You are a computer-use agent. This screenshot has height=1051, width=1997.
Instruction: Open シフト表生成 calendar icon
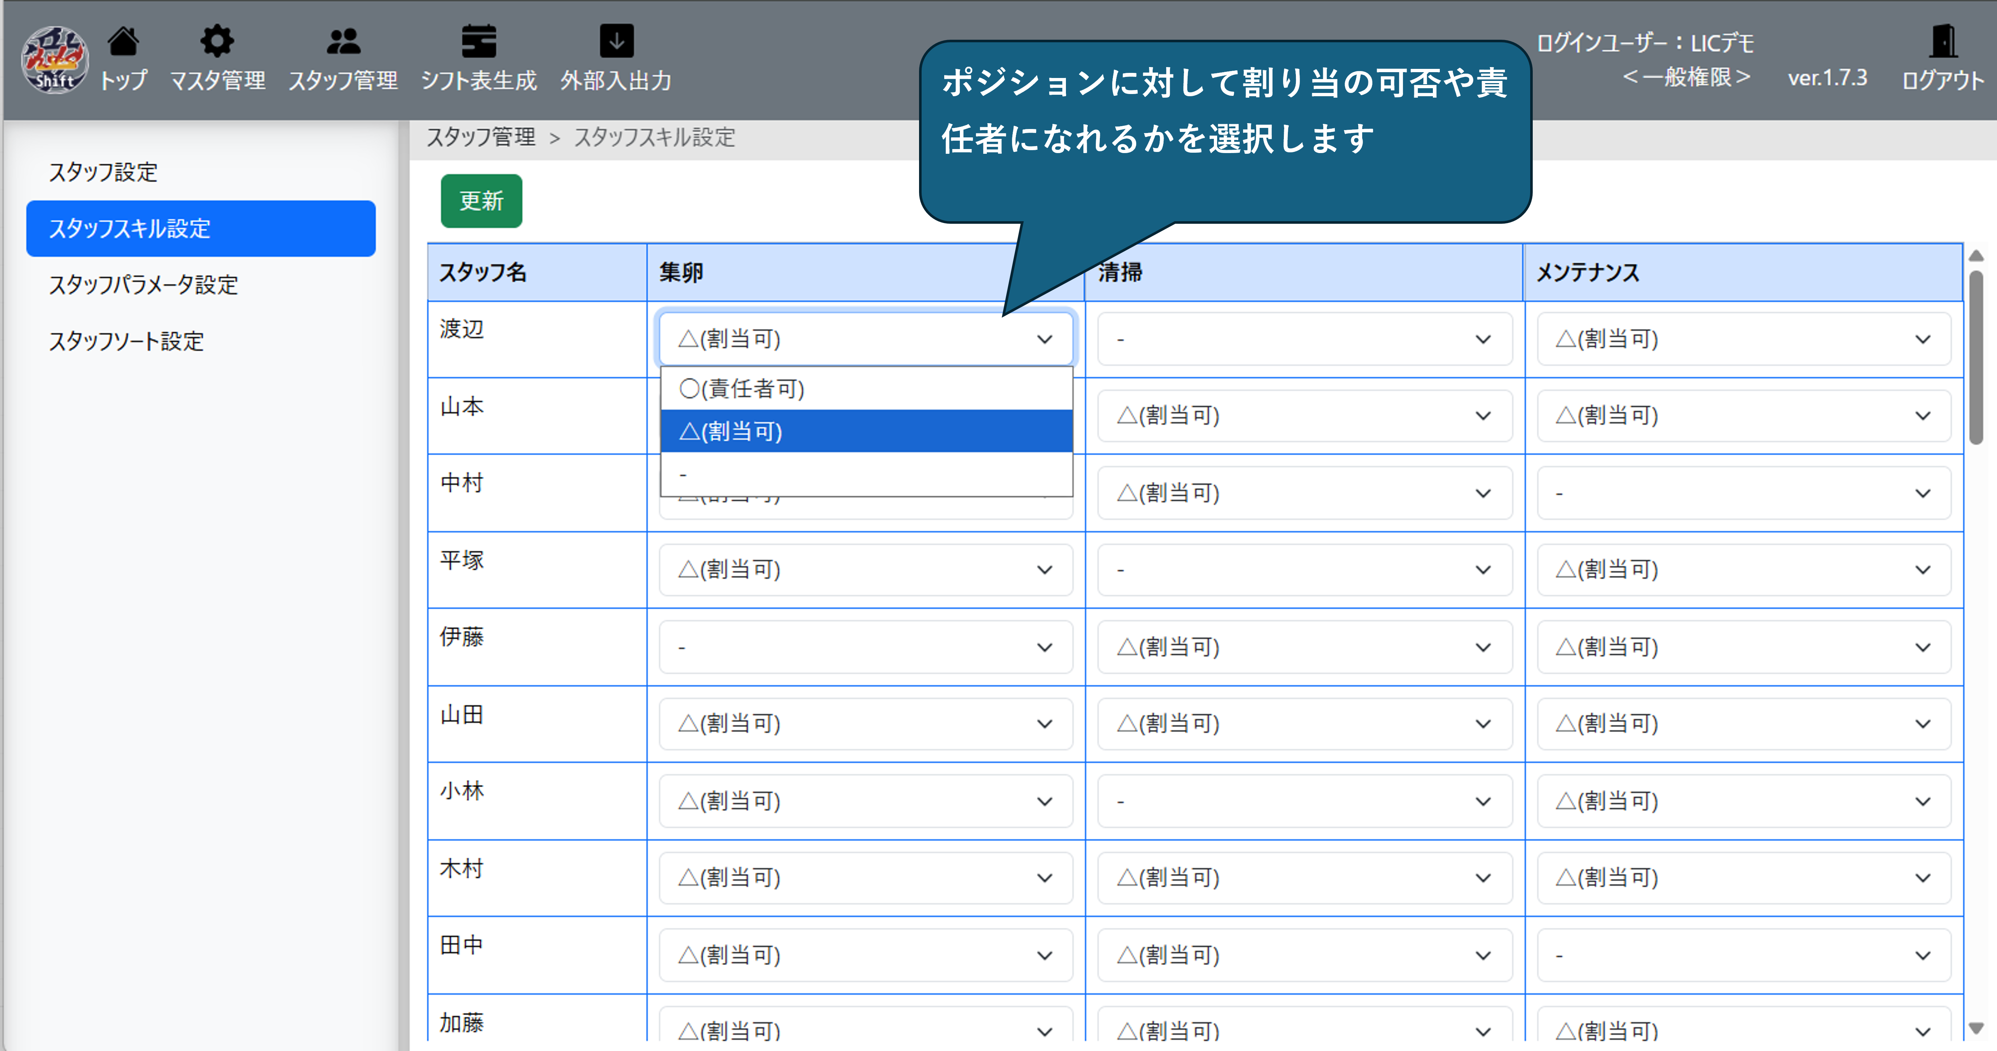pyautogui.click(x=478, y=41)
